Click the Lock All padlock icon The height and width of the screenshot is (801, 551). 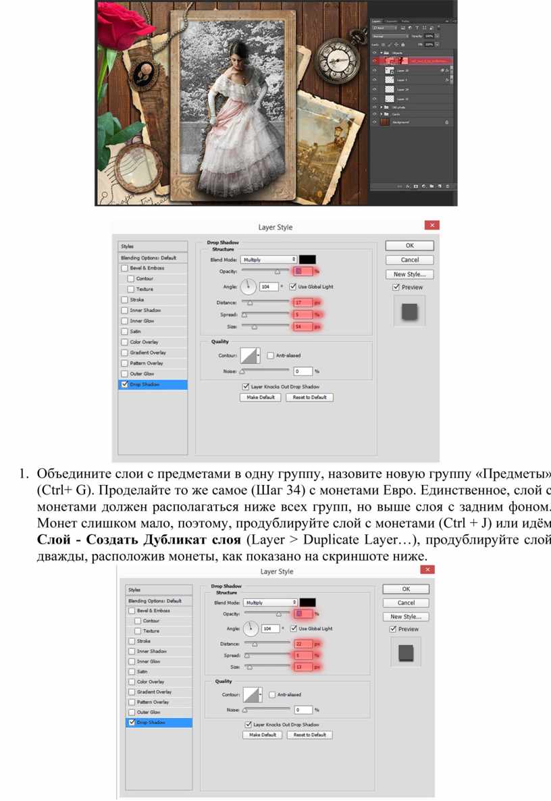click(403, 45)
